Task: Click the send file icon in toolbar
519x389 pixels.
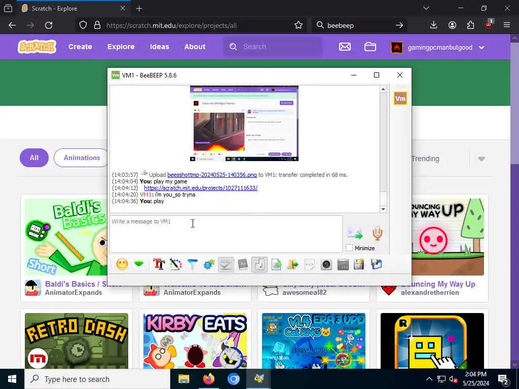Action: (x=276, y=264)
